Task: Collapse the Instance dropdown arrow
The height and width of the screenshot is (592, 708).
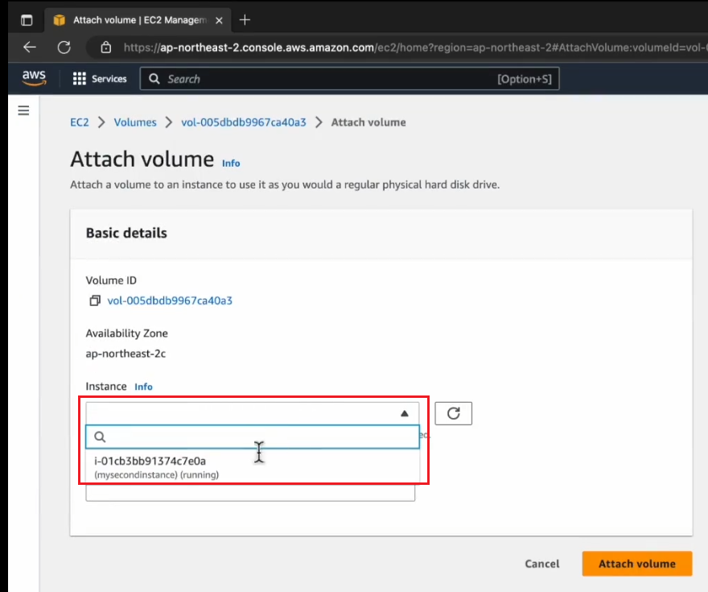Action: (x=405, y=413)
